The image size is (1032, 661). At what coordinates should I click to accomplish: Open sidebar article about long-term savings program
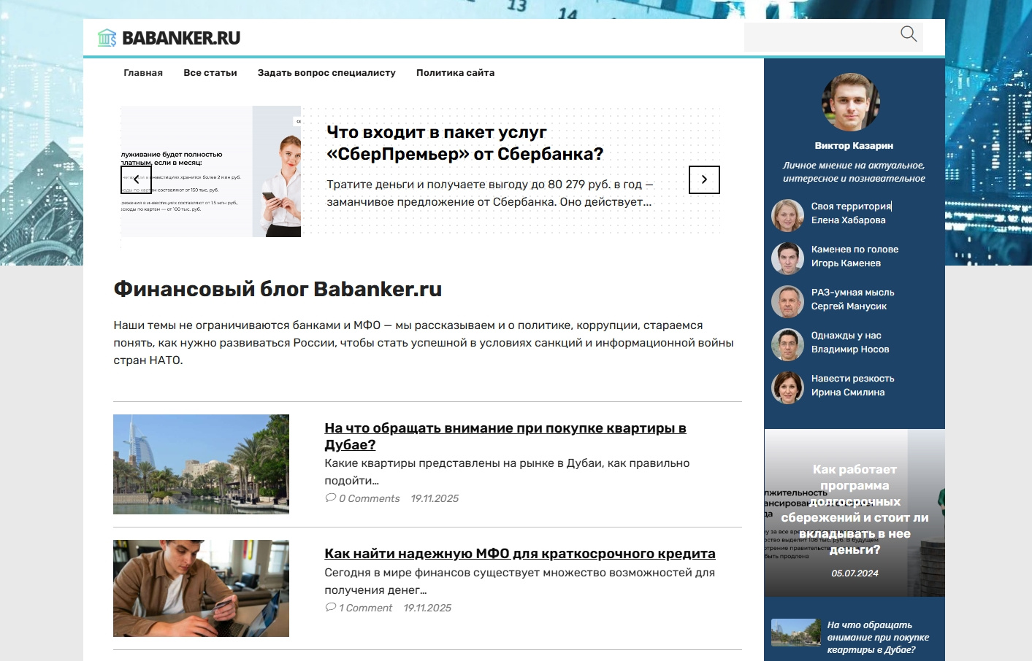[x=855, y=509]
